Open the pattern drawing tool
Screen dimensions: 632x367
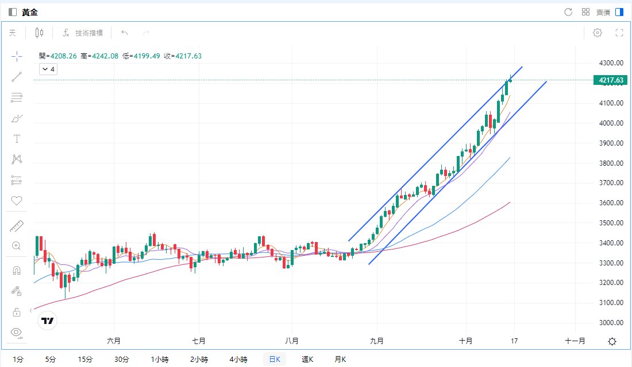tap(17, 159)
